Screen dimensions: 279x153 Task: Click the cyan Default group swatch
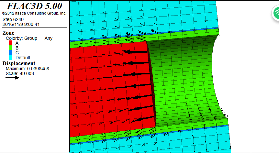[x=10, y=58]
